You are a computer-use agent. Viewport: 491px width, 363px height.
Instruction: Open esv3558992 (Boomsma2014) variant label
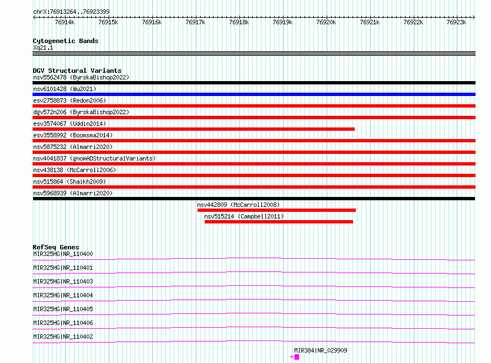tap(73, 135)
